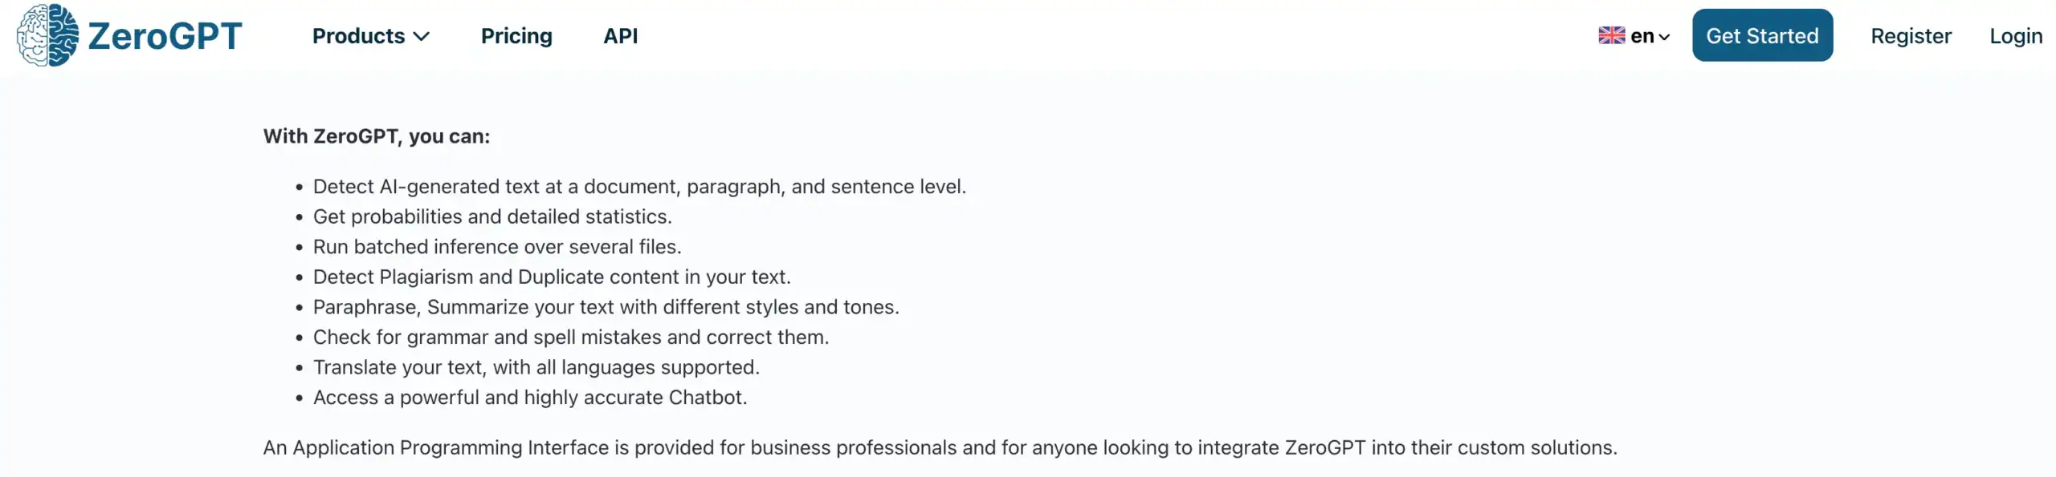The image size is (2056, 477).
Task: Click the chevron beside en
Action: pyautogui.click(x=1664, y=37)
